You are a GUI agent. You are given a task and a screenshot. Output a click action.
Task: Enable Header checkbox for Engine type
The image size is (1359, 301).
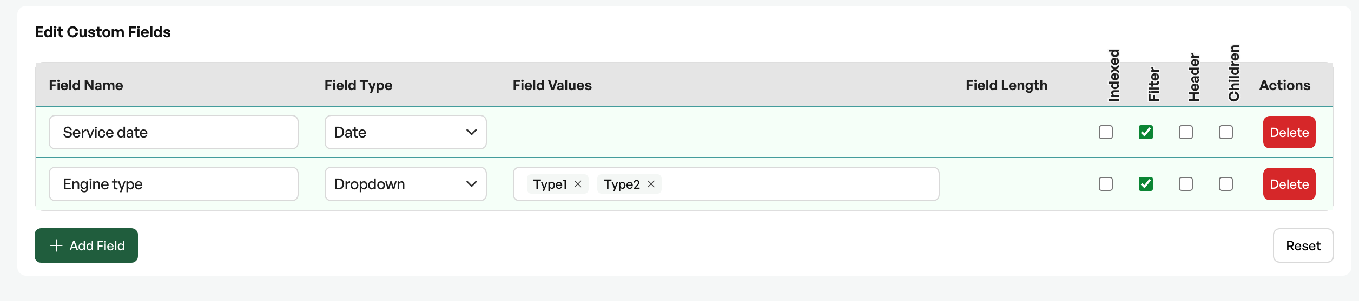(x=1186, y=184)
